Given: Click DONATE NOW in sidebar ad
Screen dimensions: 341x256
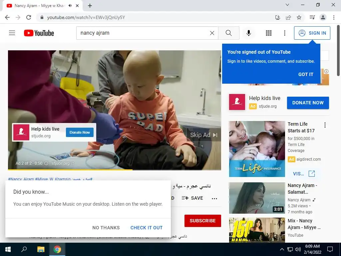Looking at the screenshot, I should 308,103.
